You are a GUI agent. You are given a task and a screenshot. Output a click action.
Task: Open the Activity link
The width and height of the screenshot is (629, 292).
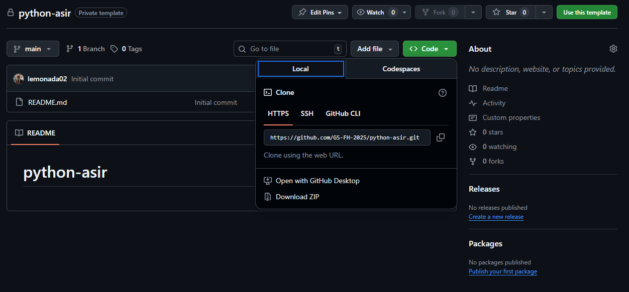[494, 103]
